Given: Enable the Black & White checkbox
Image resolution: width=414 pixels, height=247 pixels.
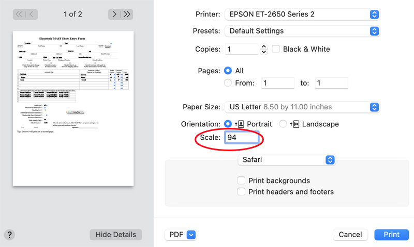Looking at the screenshot, I should coord(276,49).
